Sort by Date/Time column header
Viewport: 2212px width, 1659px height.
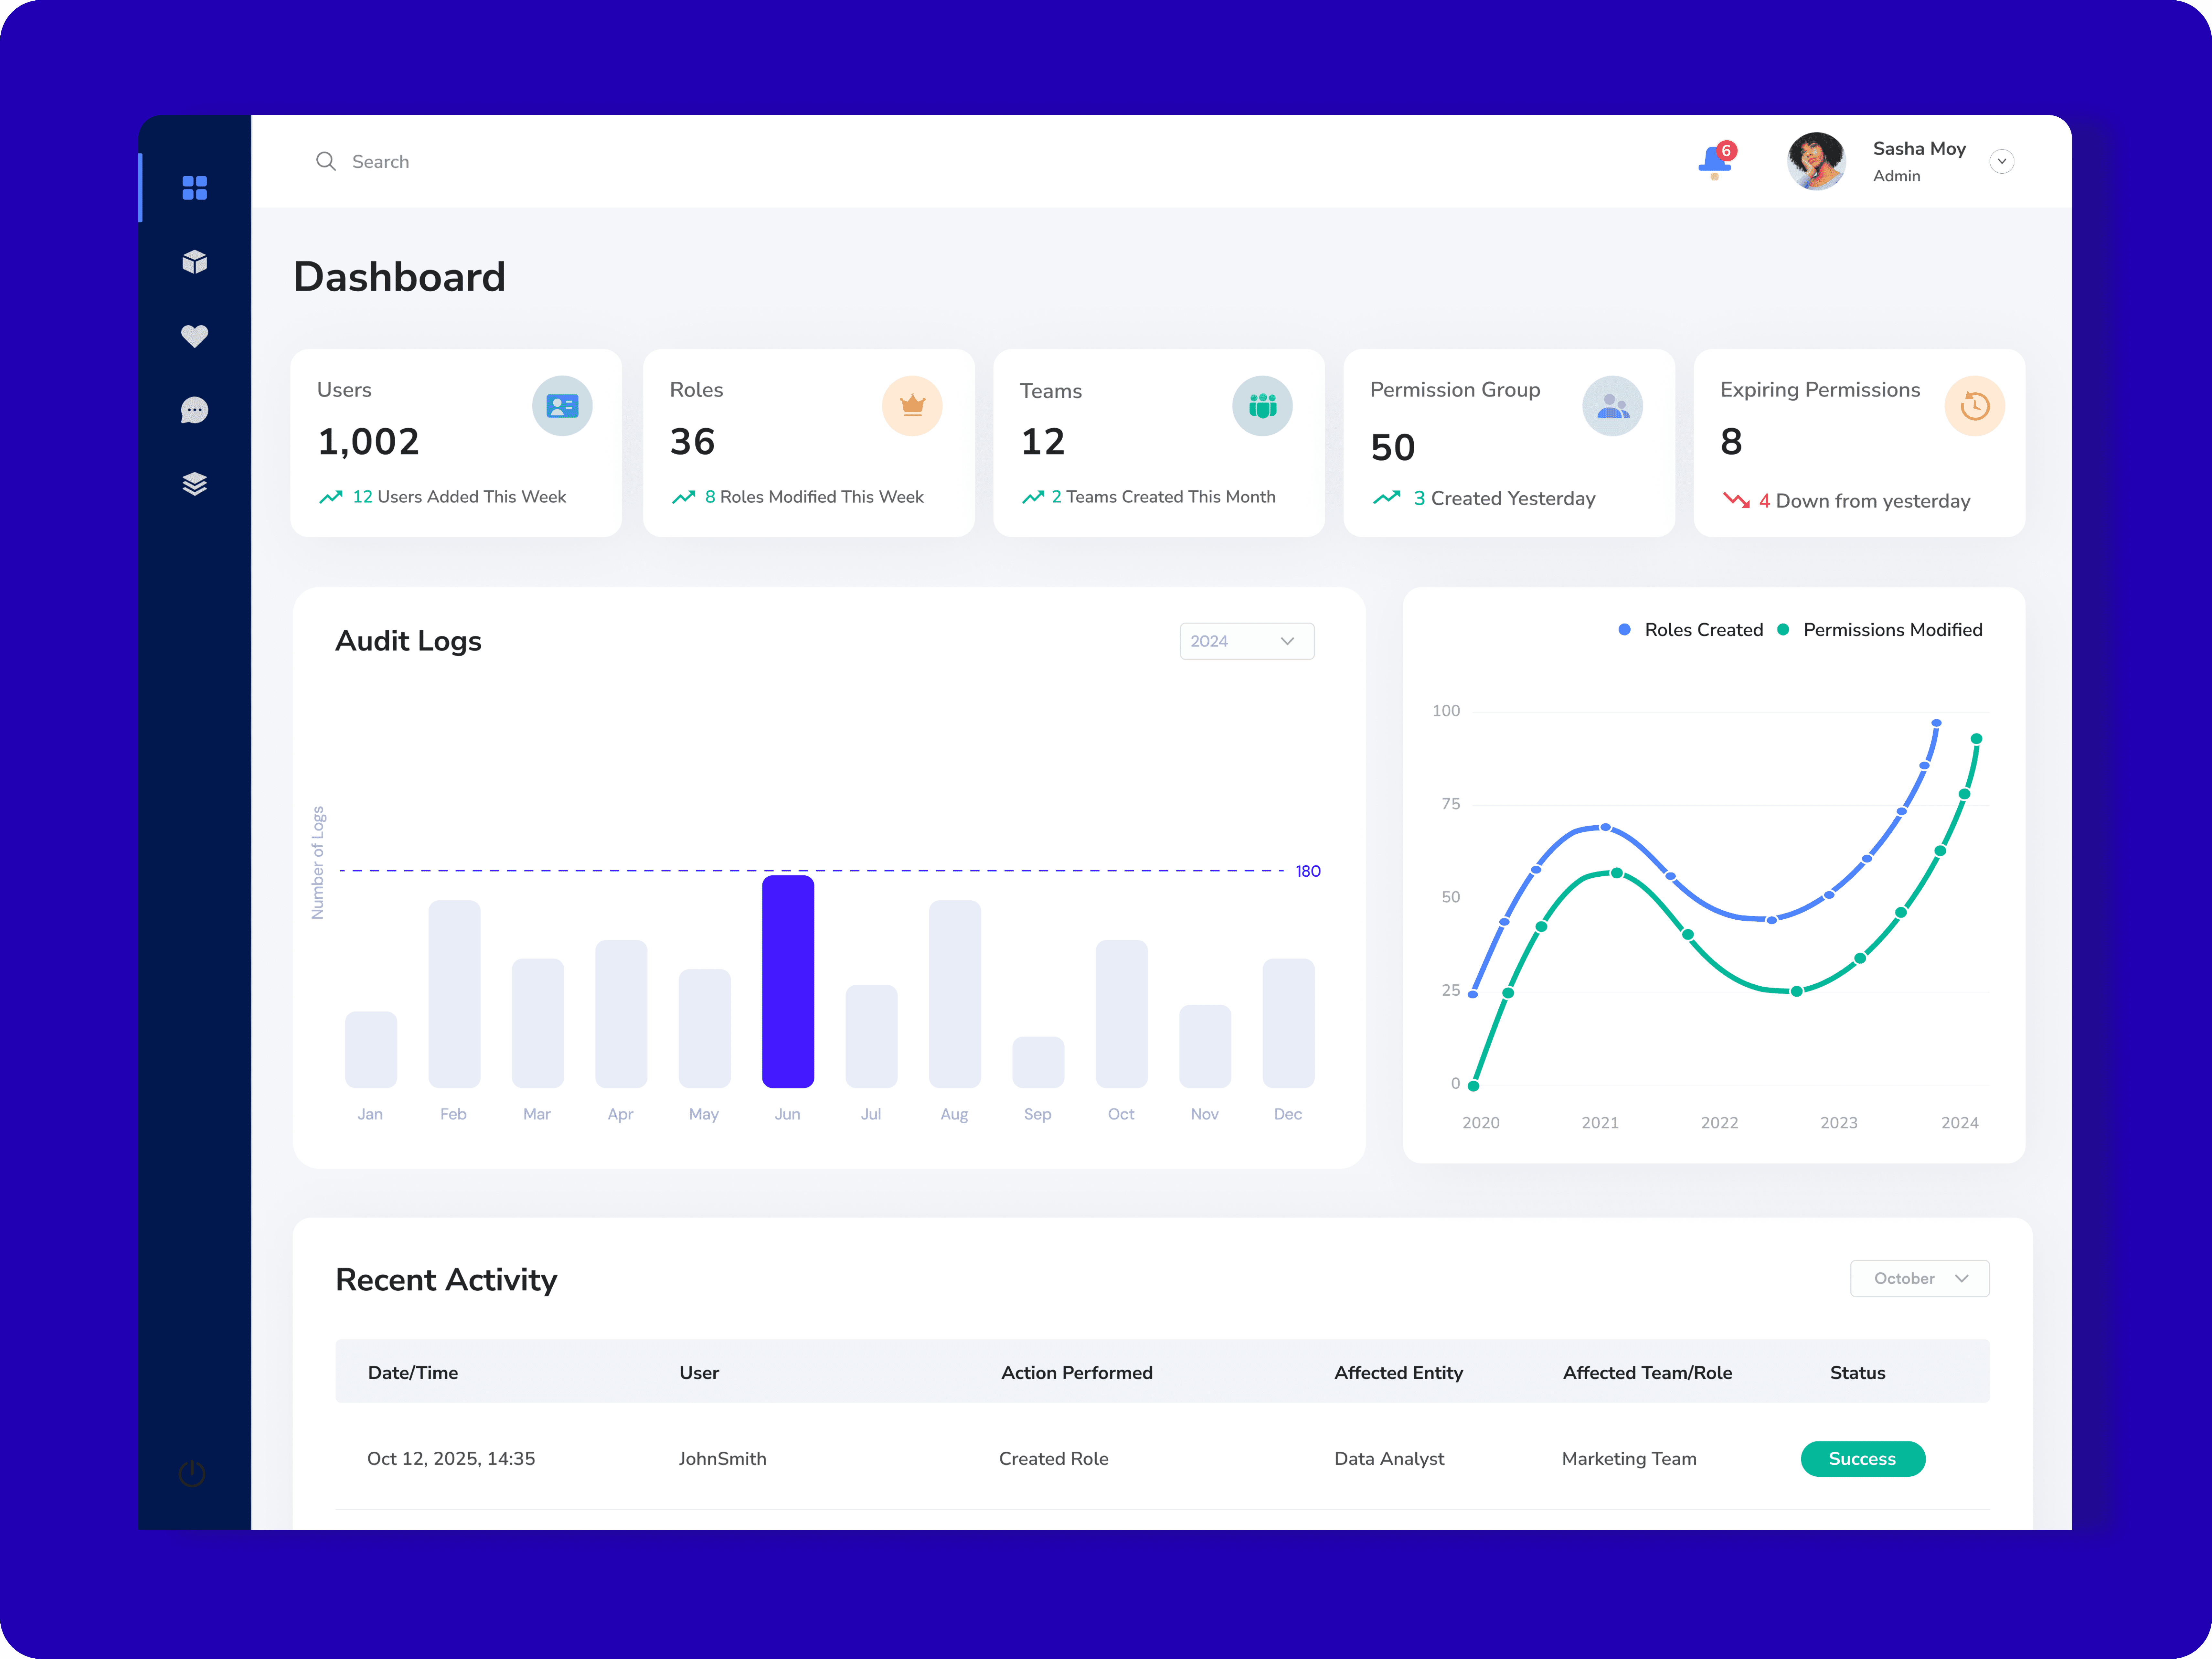pos(413,1373)
